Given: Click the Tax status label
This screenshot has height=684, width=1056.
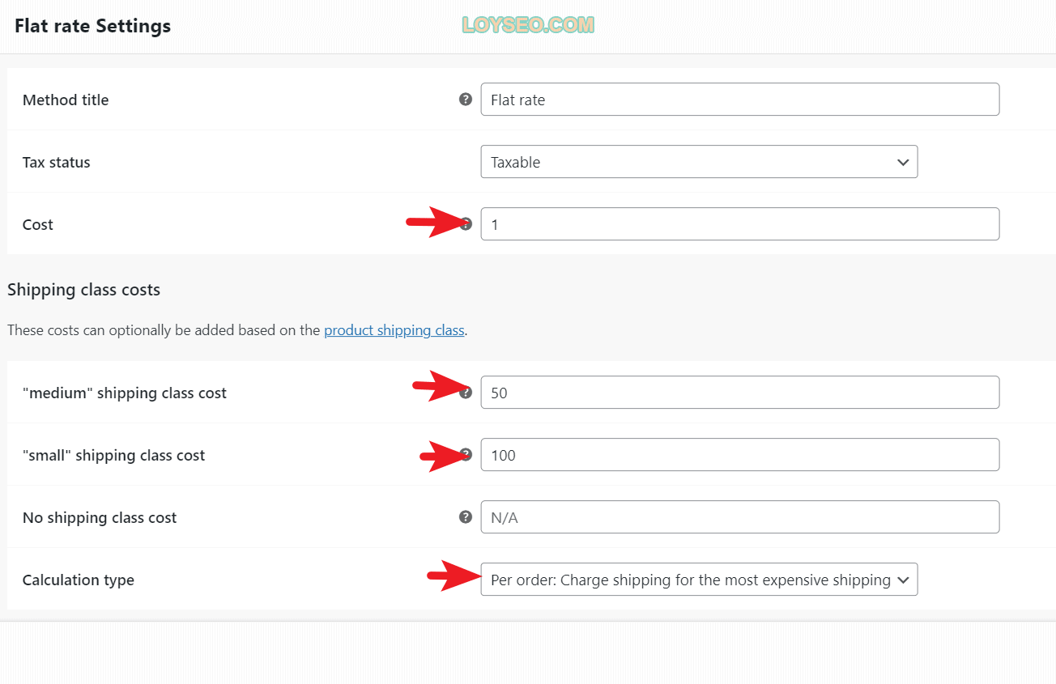Looking at the screenshot, I should [x=57, y=162].
